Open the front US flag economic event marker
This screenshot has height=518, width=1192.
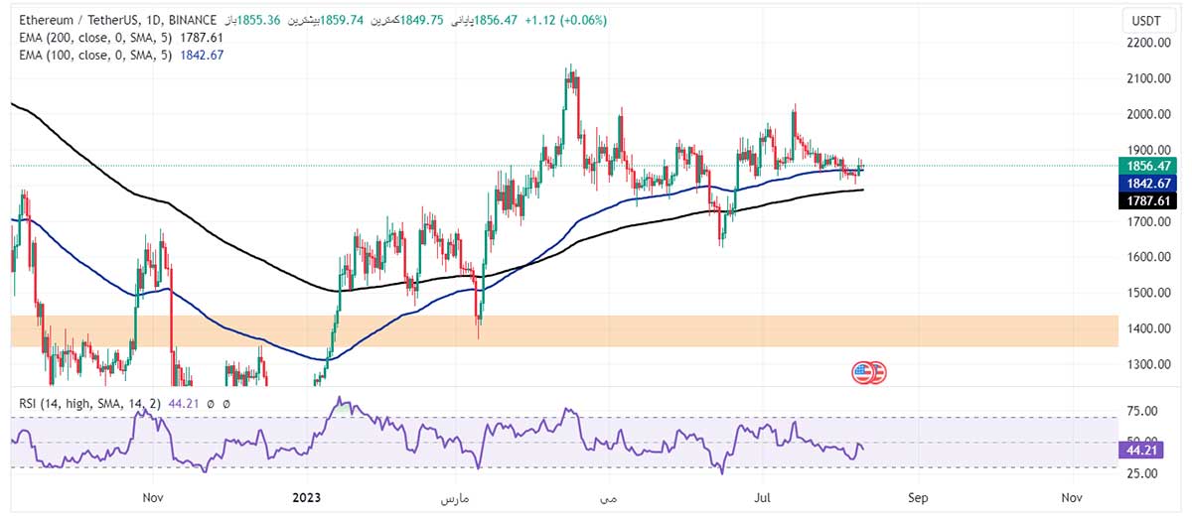(861, 373)
